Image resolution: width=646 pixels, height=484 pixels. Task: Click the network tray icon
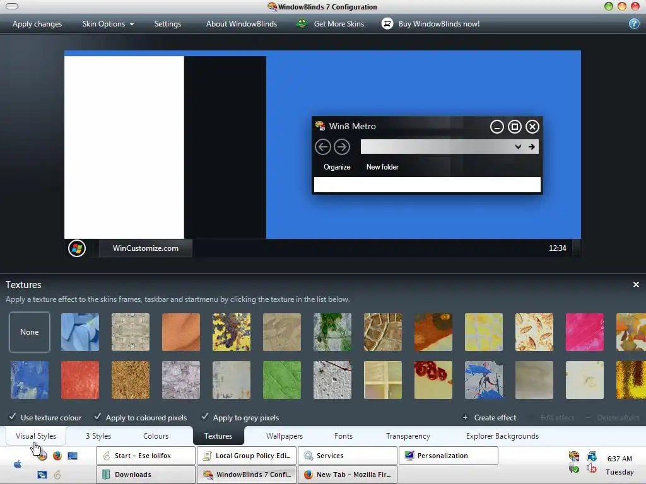[592, 456]
